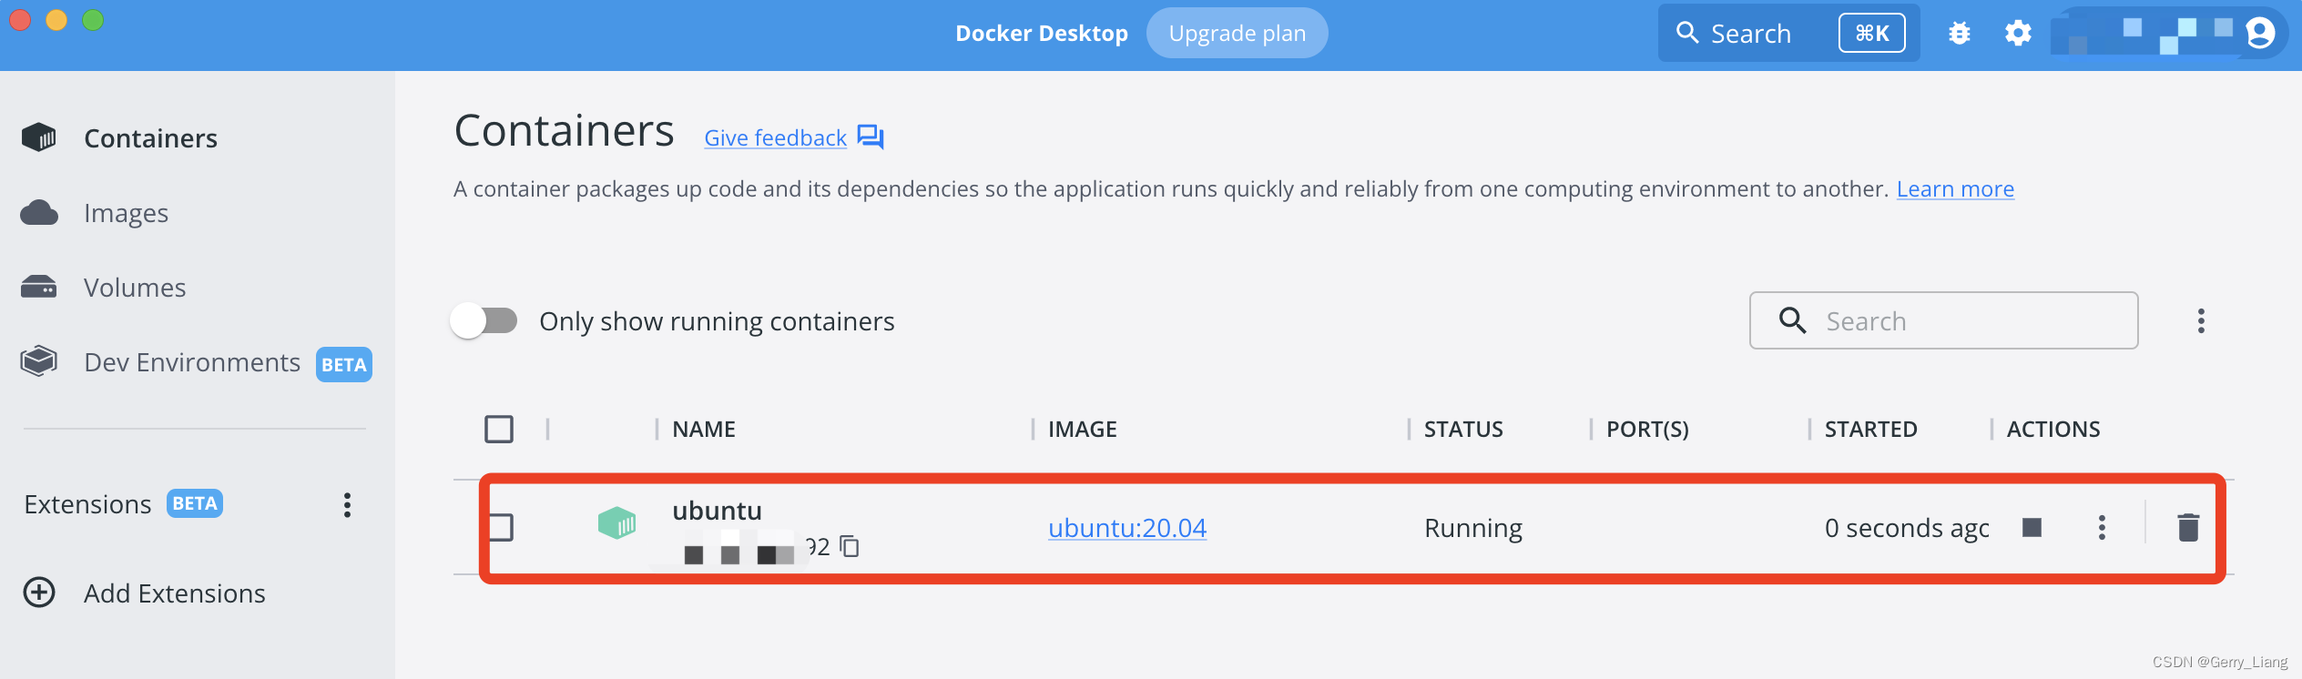The height and width of the screenshot is (679, 2302).
Task: Open the user account avatar menu
Action: (2260, 33)
